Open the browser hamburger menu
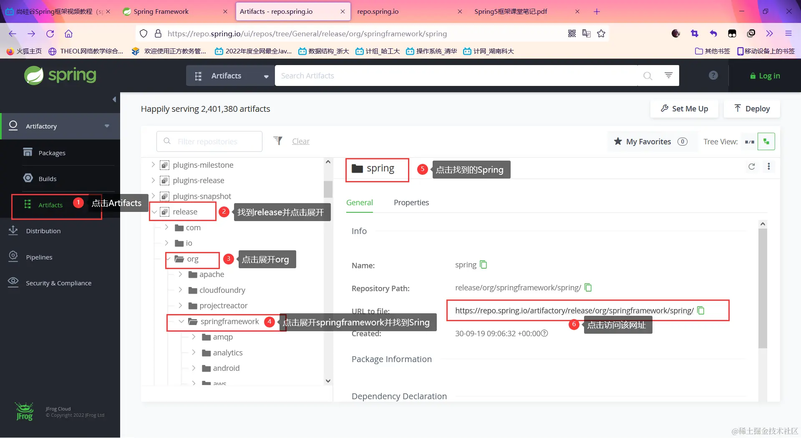The height and width of the screenshot is (438, 801). click(x=788, y=33)
